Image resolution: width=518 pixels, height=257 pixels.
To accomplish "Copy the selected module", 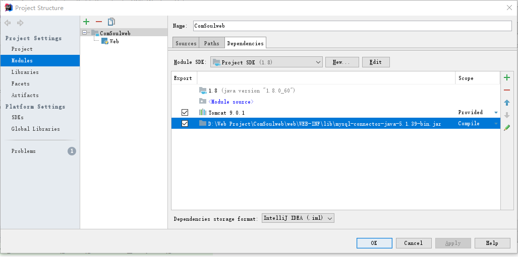I will [111, 22].
